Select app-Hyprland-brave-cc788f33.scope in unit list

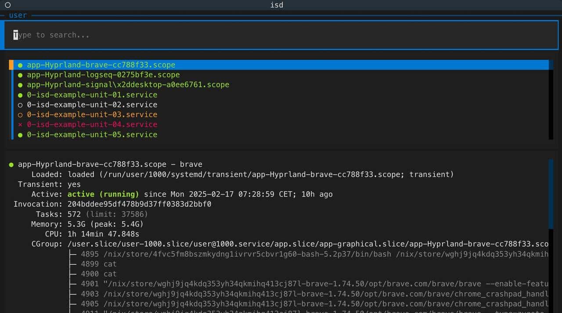coord(101,65)
